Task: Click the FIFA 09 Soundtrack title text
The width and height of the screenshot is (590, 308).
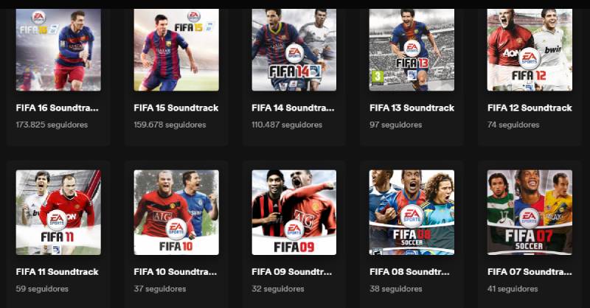Action: click(x=291, y=272)
